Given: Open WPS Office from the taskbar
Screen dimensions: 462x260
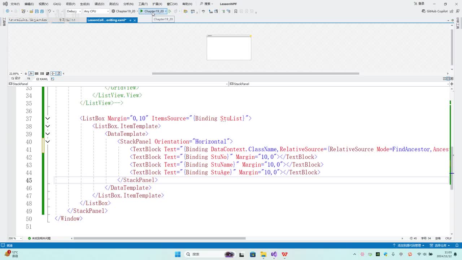Looking at the screenshot, I should 285,254.
